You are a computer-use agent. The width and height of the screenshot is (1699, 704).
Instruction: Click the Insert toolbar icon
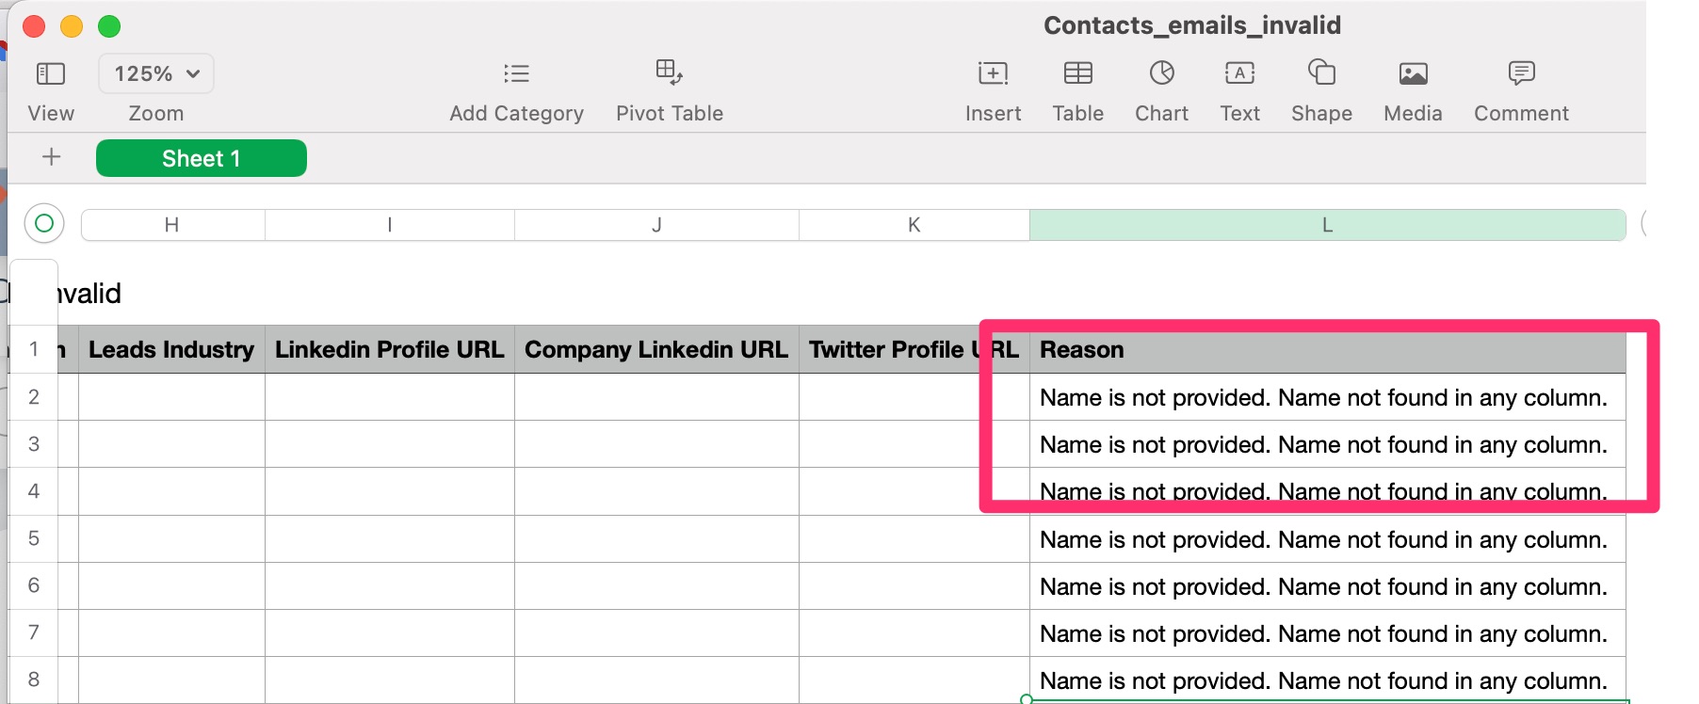pyautogui.click(x=993, y=73)
